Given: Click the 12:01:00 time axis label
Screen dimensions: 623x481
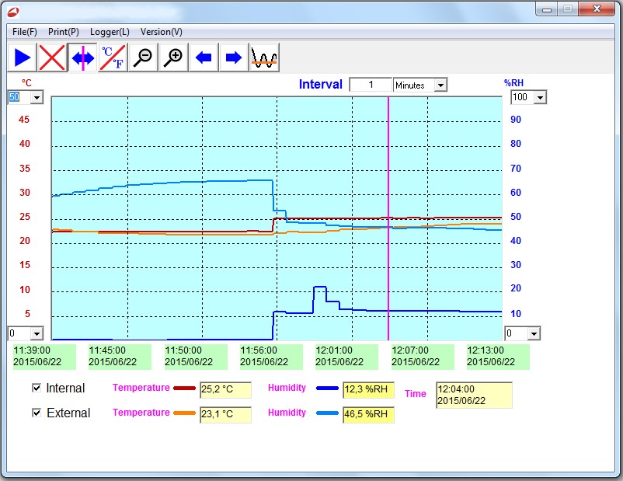Looking at the screenshot, I should [x=346, y=357].
